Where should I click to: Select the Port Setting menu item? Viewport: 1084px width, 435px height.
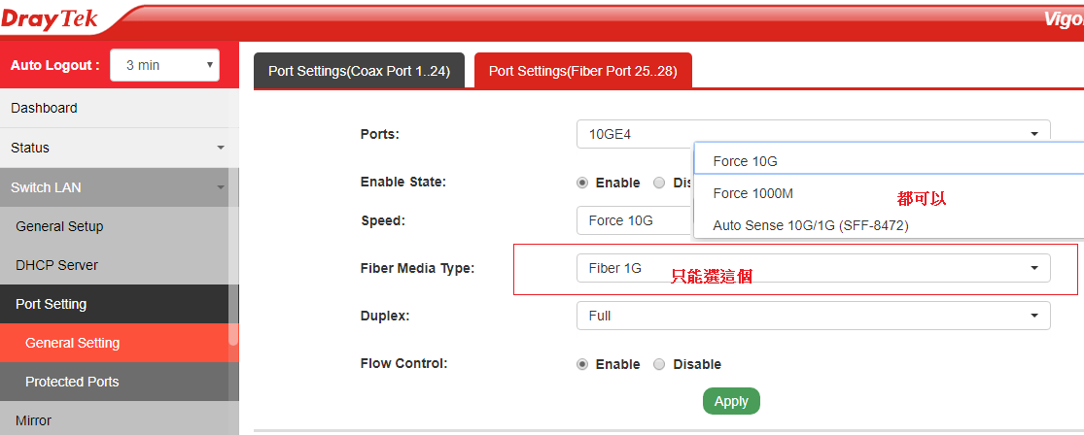tap(51, 304)
